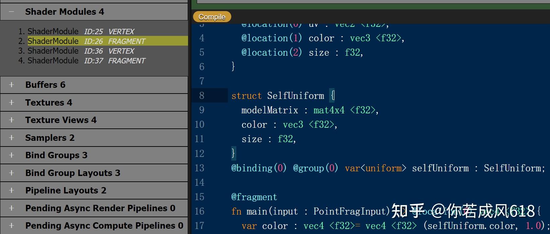Click the Compile button
550x234 pixels.
click(x=212, y=17)
